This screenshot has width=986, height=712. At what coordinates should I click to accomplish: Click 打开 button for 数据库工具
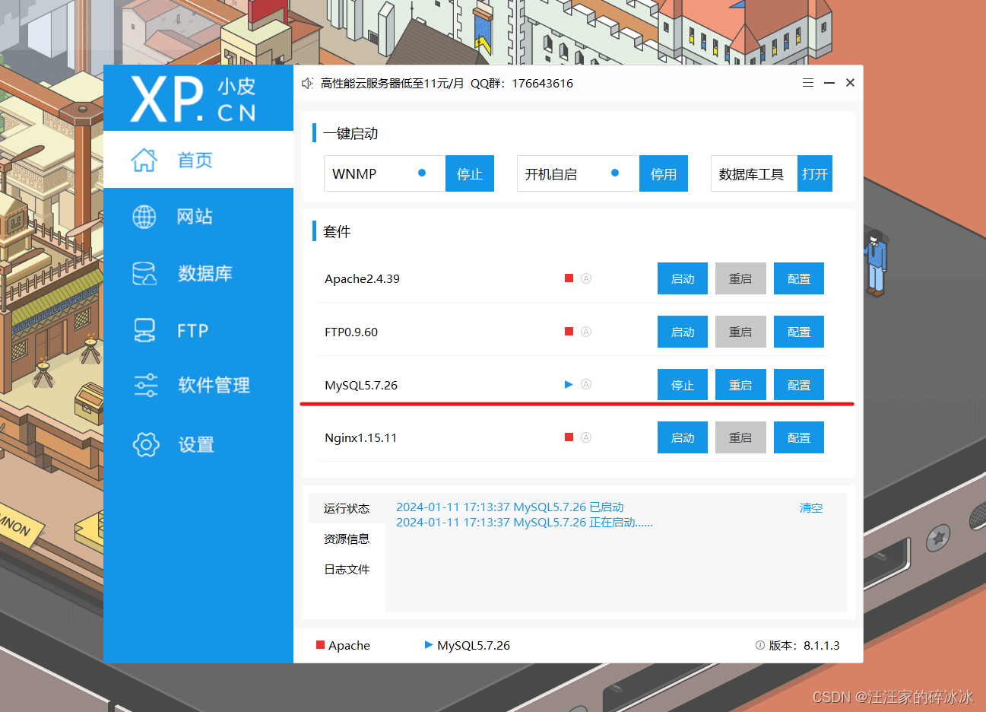[x=815, y=173]
